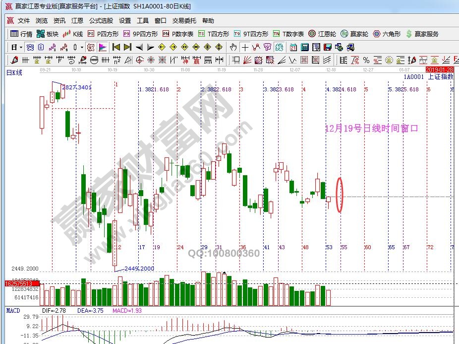Click the 行情 toolbar button
Viewport: 459px width, 344px height.
pos(21,34)
